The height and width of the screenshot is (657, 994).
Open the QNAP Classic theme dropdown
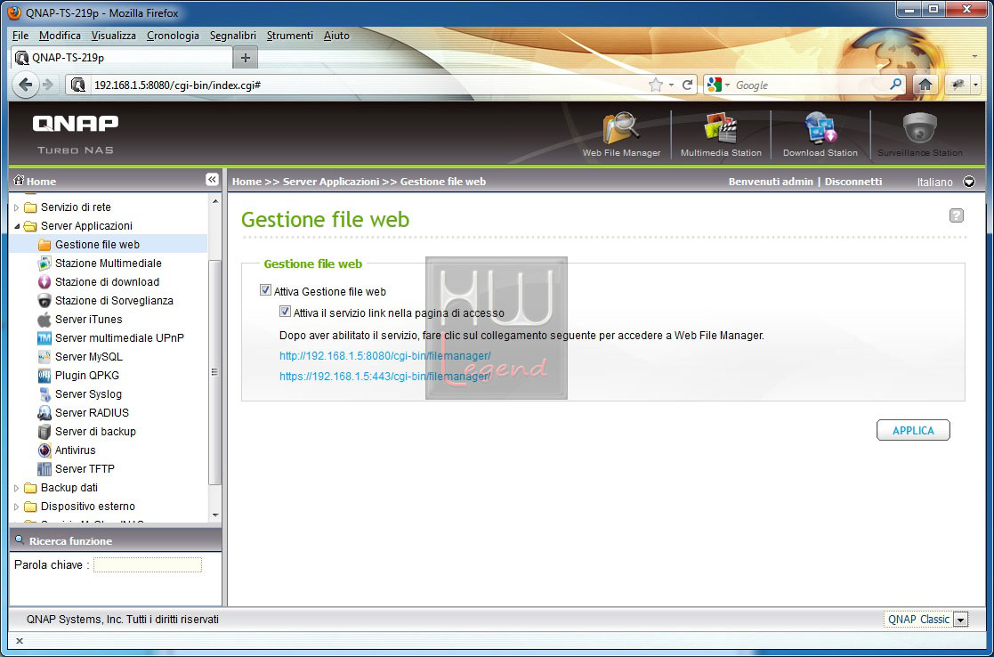coord(961,620)
